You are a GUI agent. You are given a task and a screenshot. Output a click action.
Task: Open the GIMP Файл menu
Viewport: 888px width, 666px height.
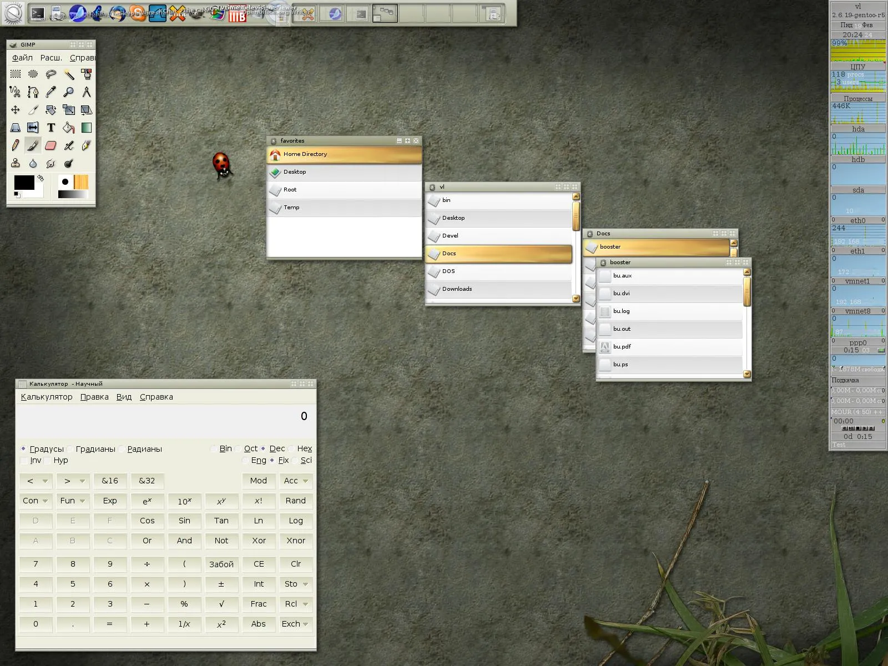[22, 58]
